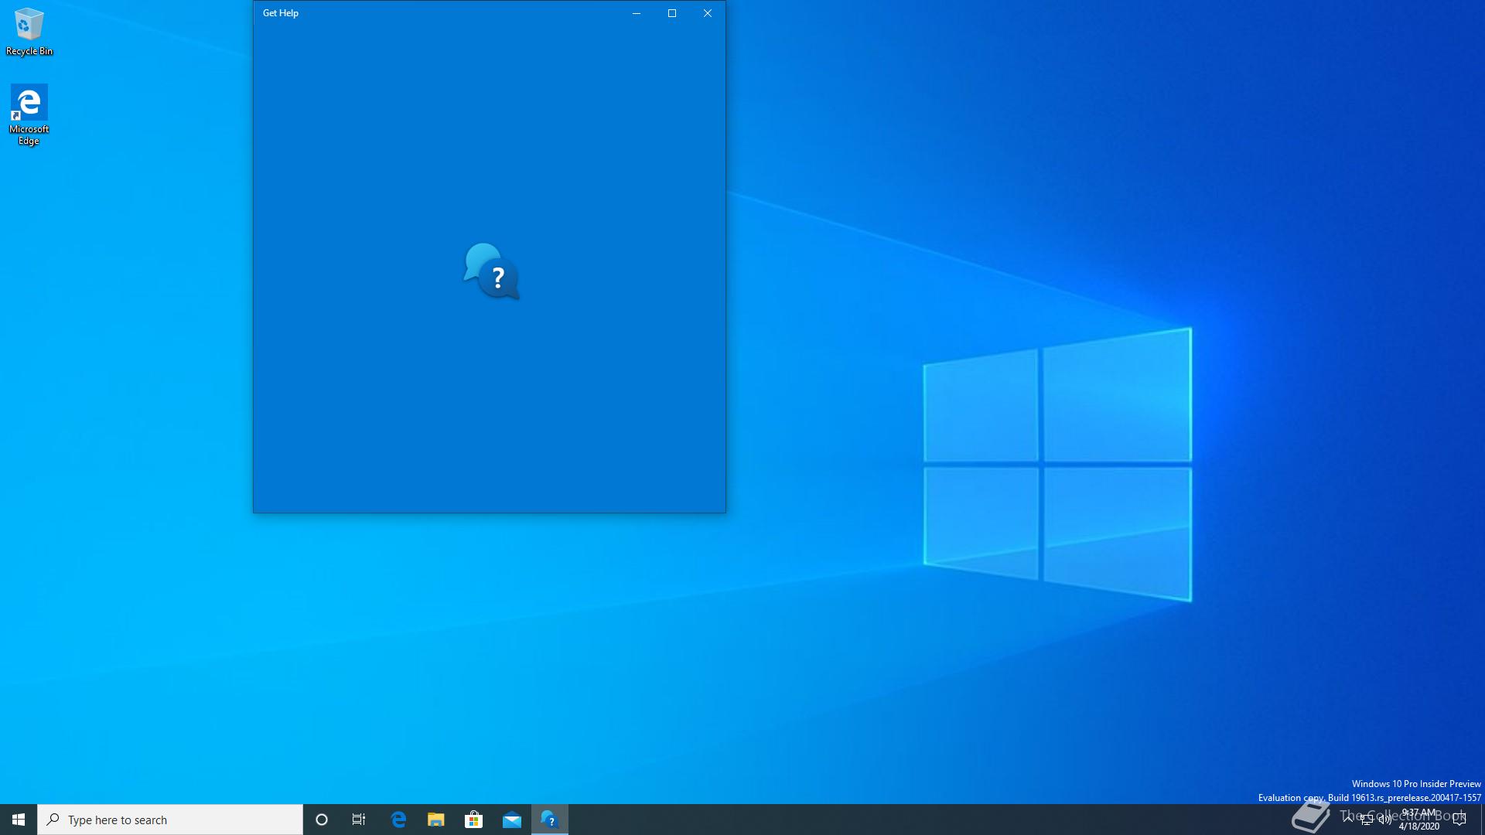Expand the hidden system tray icons chevron
The height and width of the screenshot is (835, 1485).
pyautogui.click(x=1348, y=819)
